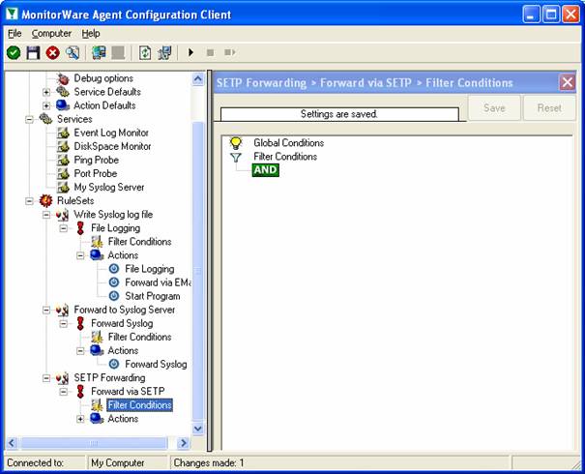
Task: Collapse the RuleSets node
Action: click(x=29, y=201)
